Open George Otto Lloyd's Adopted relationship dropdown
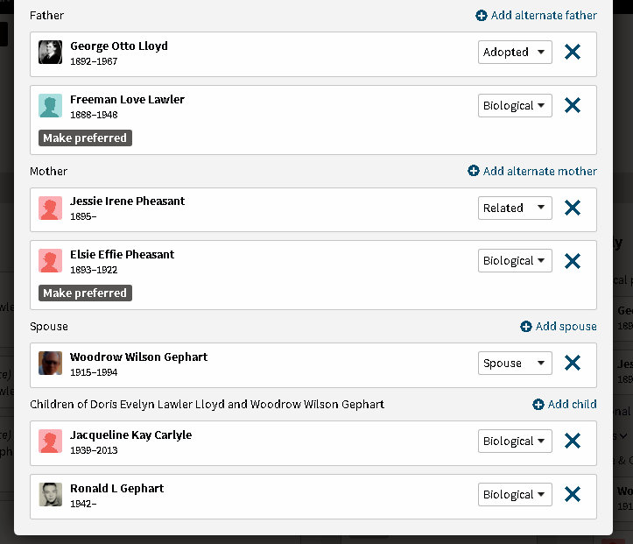Image resolution: width=633 pixels, height=544 pixels. point(515,53)
